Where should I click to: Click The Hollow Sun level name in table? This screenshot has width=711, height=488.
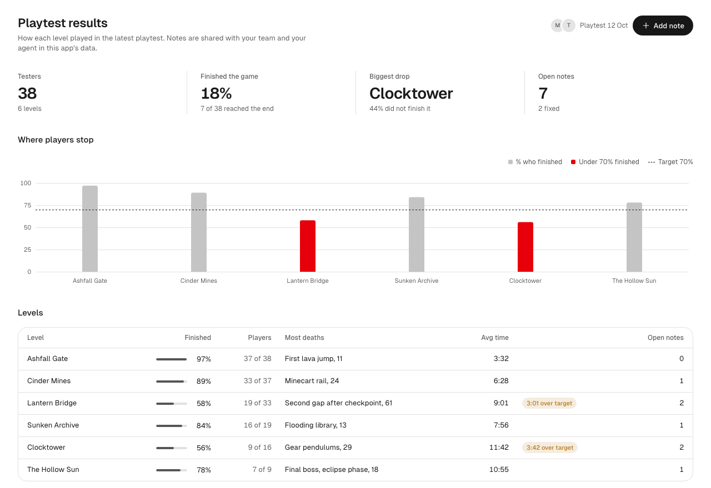[x=53, y=470]
